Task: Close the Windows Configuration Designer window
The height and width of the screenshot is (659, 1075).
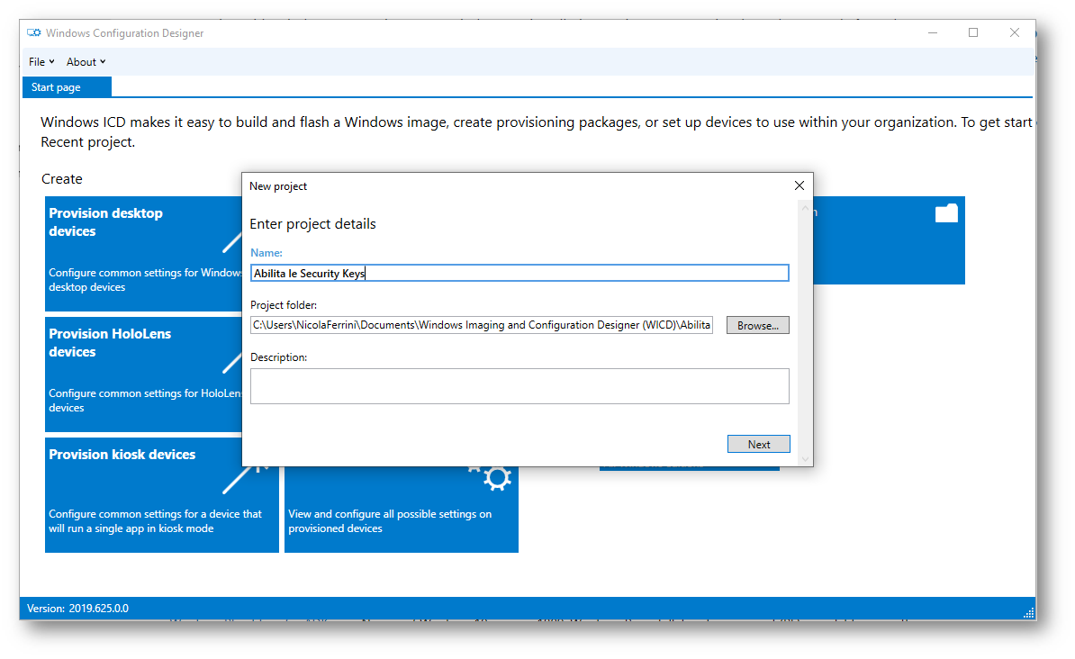Action: pyautogui.click(x=1014, y=33)
